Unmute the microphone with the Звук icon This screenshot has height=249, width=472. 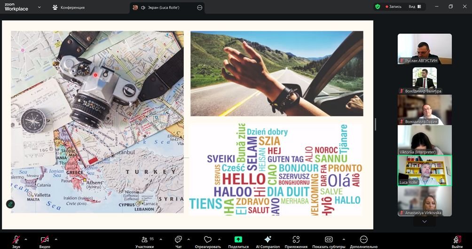tap(16, 240)
